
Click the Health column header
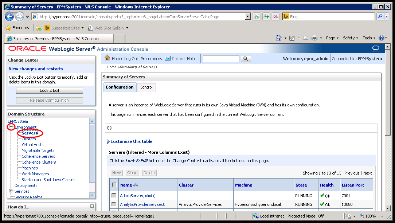(327, 185)
